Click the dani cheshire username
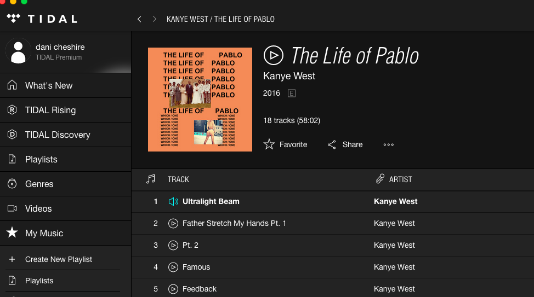This screenshot has width=534, height=297. tap(60, 47)
